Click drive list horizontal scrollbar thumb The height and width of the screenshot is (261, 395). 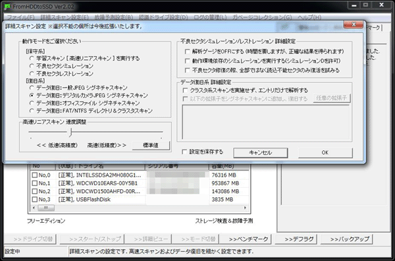coord(46,208)
